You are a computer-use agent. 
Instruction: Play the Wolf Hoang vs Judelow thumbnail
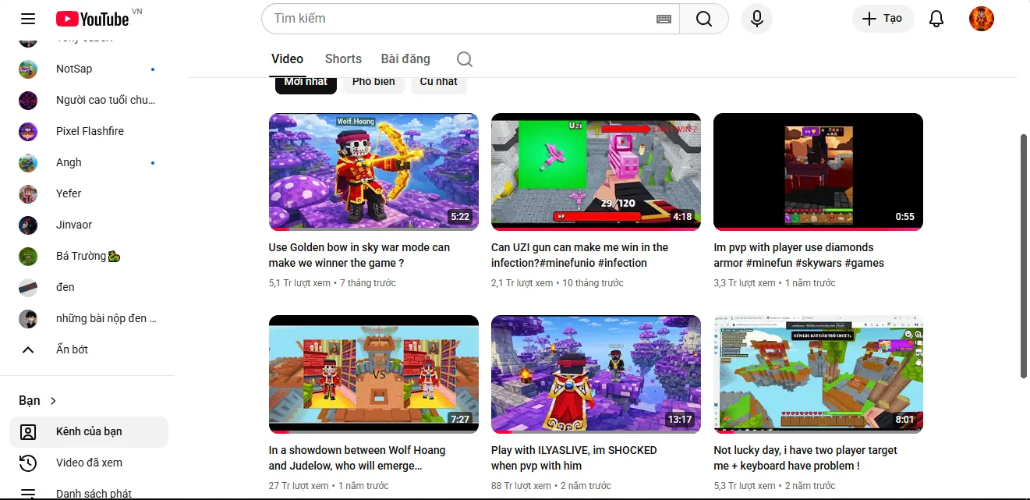[373, 374]
